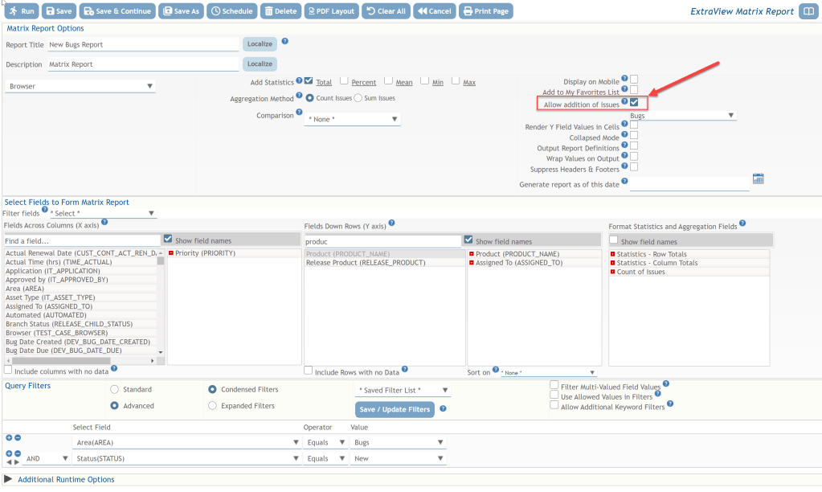Open the calendar date picker icon
Image resolution: width=822 pixels, height=492 pixels.
(757, 178)
